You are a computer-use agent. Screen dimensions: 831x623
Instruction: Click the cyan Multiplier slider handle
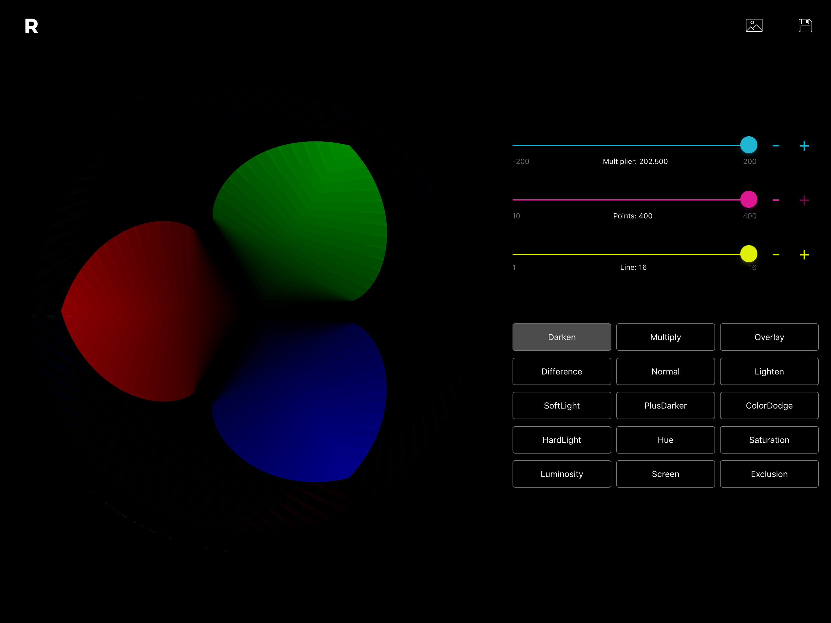coord(748,145)
